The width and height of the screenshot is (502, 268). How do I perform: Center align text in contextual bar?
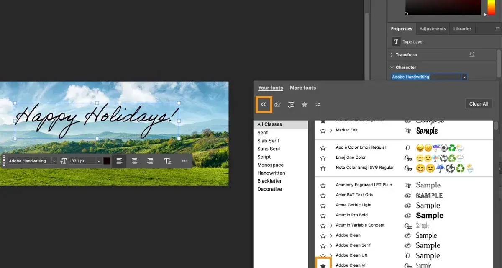[134, 161]
